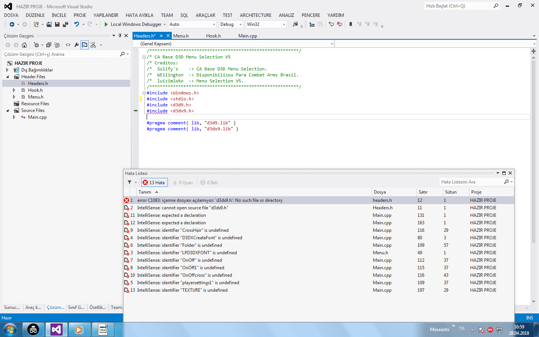Switch to the Hook.h editor tab
Image resolution: width=539 pixels, height=337 pixels.
[x=213, y=36]
